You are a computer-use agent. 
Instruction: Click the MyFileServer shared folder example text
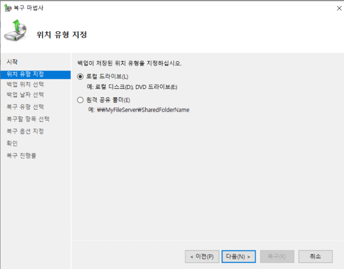pos(142,110)
